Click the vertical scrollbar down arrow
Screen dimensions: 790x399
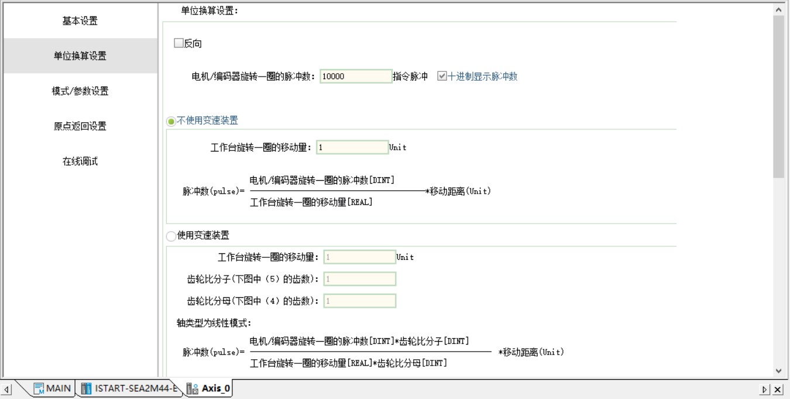coord(778,370)
